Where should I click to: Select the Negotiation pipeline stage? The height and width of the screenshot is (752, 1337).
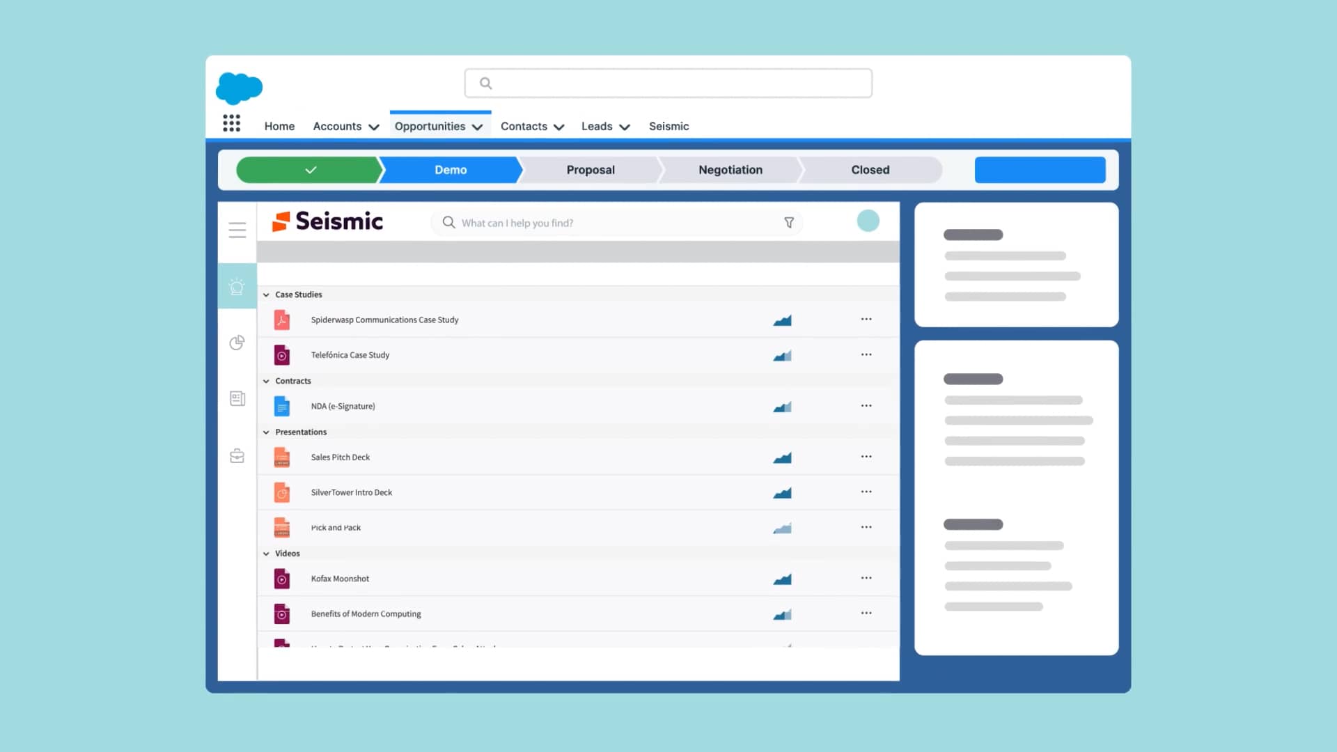point(730,169)
